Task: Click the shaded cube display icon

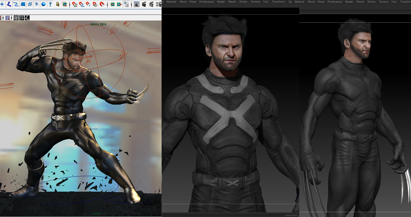Action: tap(16, 18)
